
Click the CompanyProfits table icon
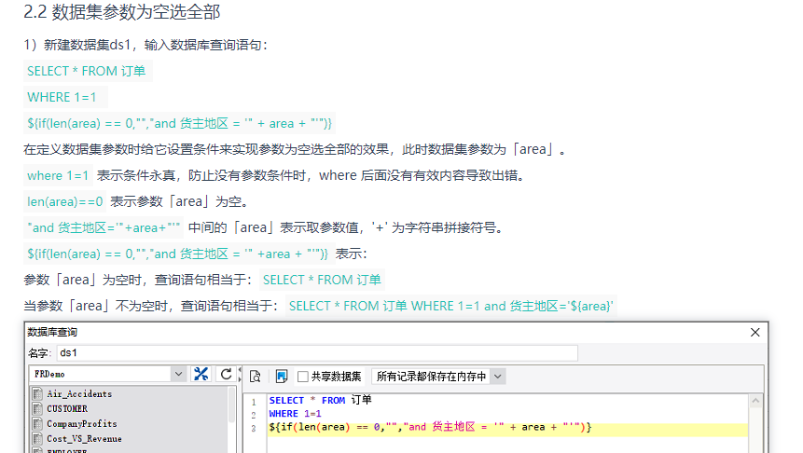37,423
